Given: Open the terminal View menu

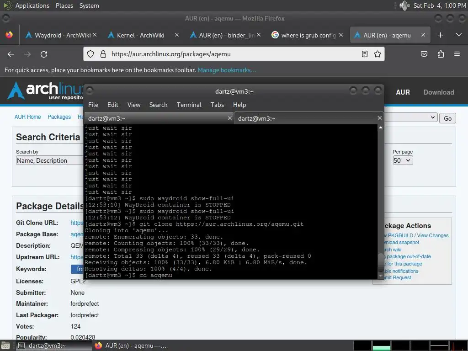Looking at the screenshot, I should [134, 105].
